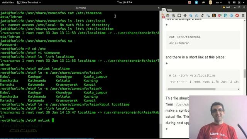Image resolution: width=247 pixels, height=139 pixels.
Task: Click the 'Asia/Tehran' code line in browser
Action: click(179, 43)
